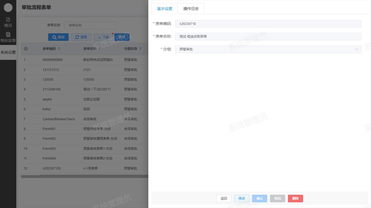Click the 重置 refresh button

point(81,37)
